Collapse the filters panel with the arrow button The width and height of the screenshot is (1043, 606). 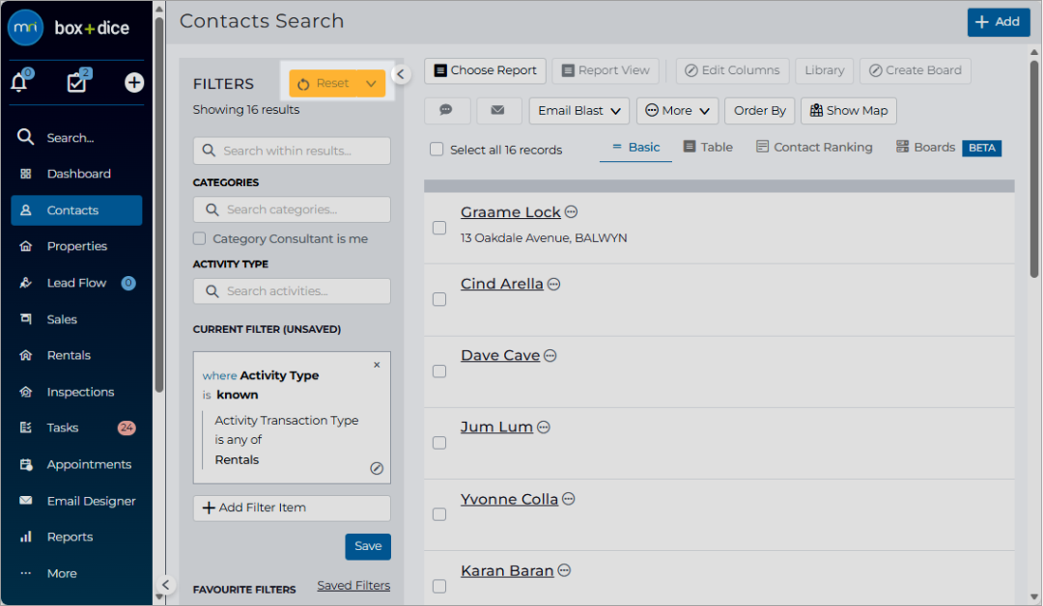(401, 74)
